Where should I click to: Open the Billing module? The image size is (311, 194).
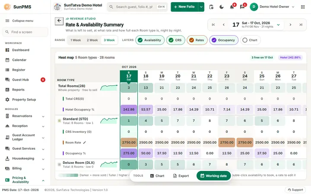coord(25,169)
